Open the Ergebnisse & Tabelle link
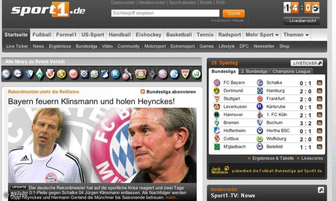 pos(273,158)
